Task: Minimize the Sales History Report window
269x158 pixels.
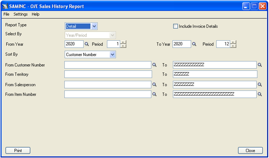Action: click(246, 7)
